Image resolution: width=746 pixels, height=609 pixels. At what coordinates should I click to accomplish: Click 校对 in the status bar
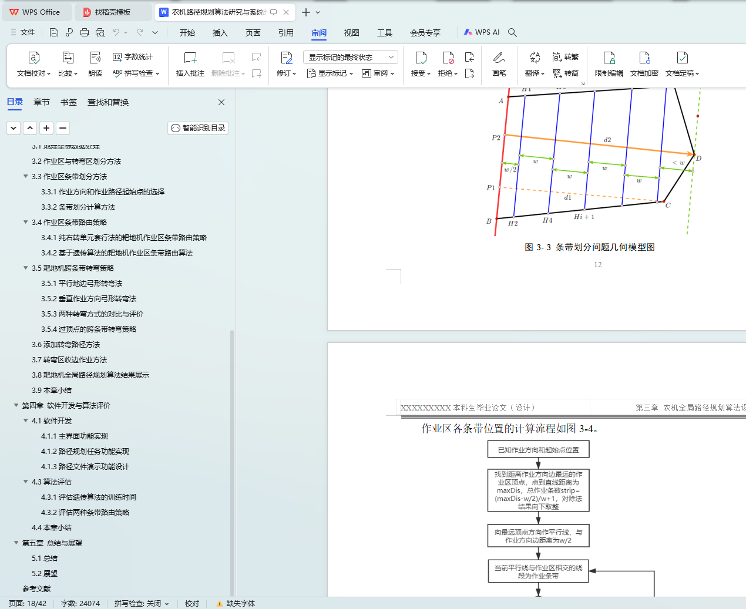pyautogui.click(x=192, y=603)
